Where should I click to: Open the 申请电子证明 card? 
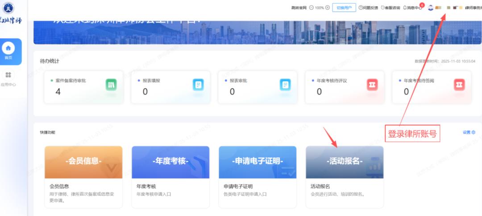pos(258,176)
